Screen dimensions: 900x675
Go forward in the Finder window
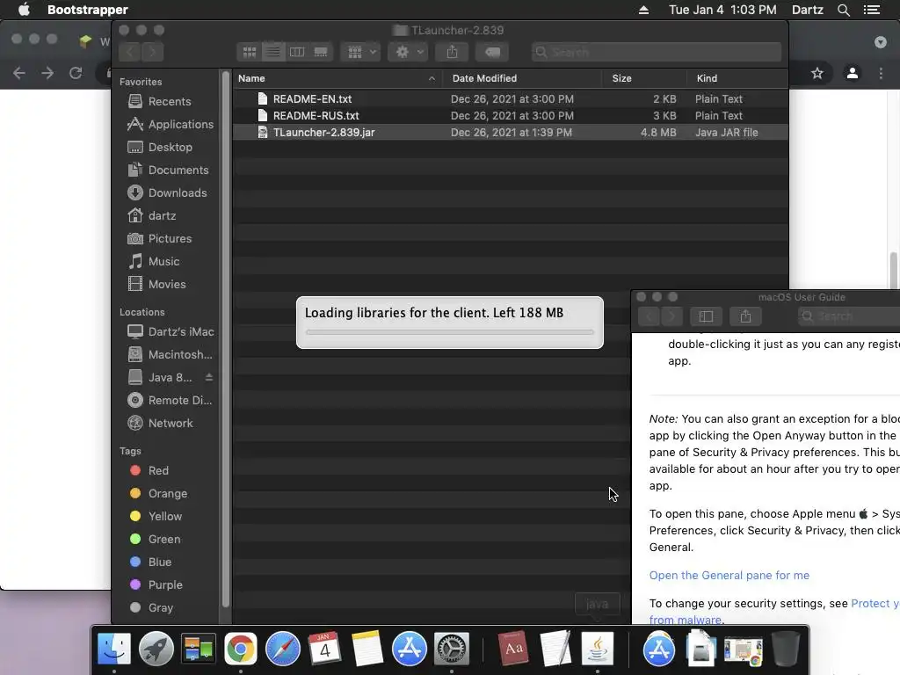pos(153,52)
